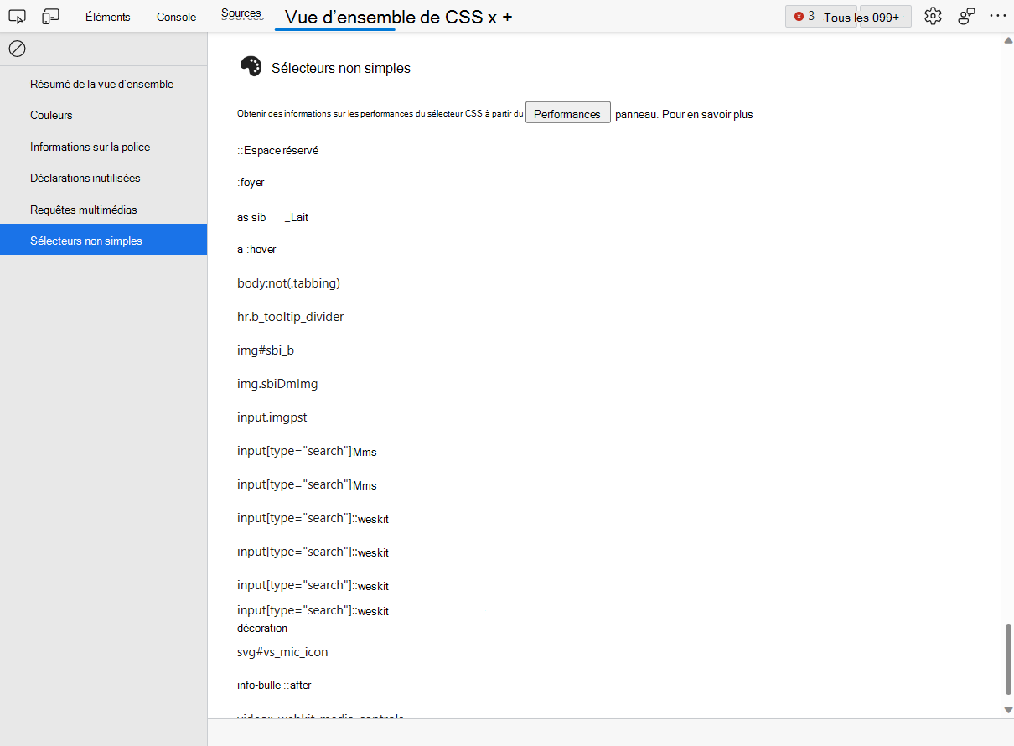
Task: Go to the Couleurs section
Action: tap(104, 115)
